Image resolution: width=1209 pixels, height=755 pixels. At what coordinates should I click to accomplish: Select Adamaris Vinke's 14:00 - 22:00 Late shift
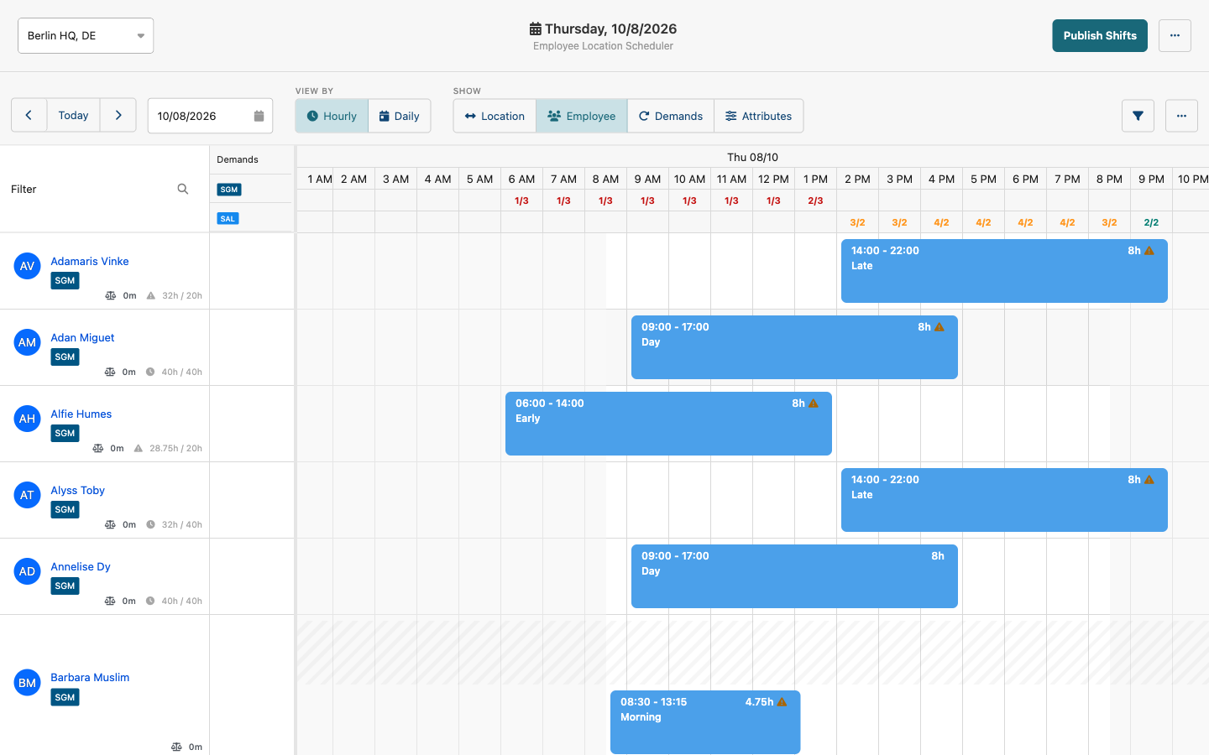1004,271
